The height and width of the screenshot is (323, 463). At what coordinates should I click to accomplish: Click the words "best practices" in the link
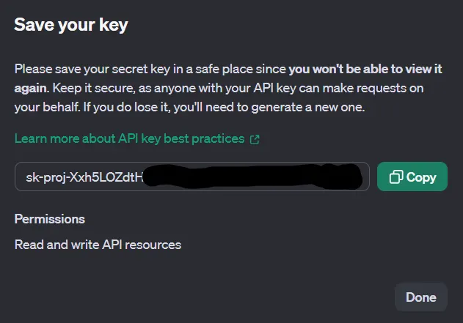(208, 138)
